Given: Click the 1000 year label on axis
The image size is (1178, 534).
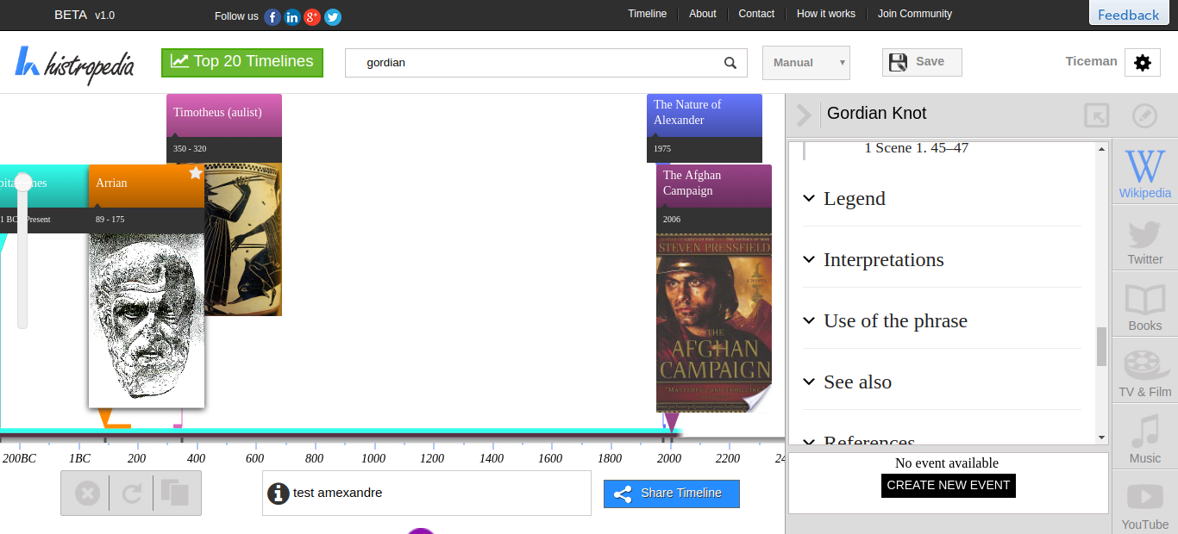Looking at the screenshot, I should (373, 458).
